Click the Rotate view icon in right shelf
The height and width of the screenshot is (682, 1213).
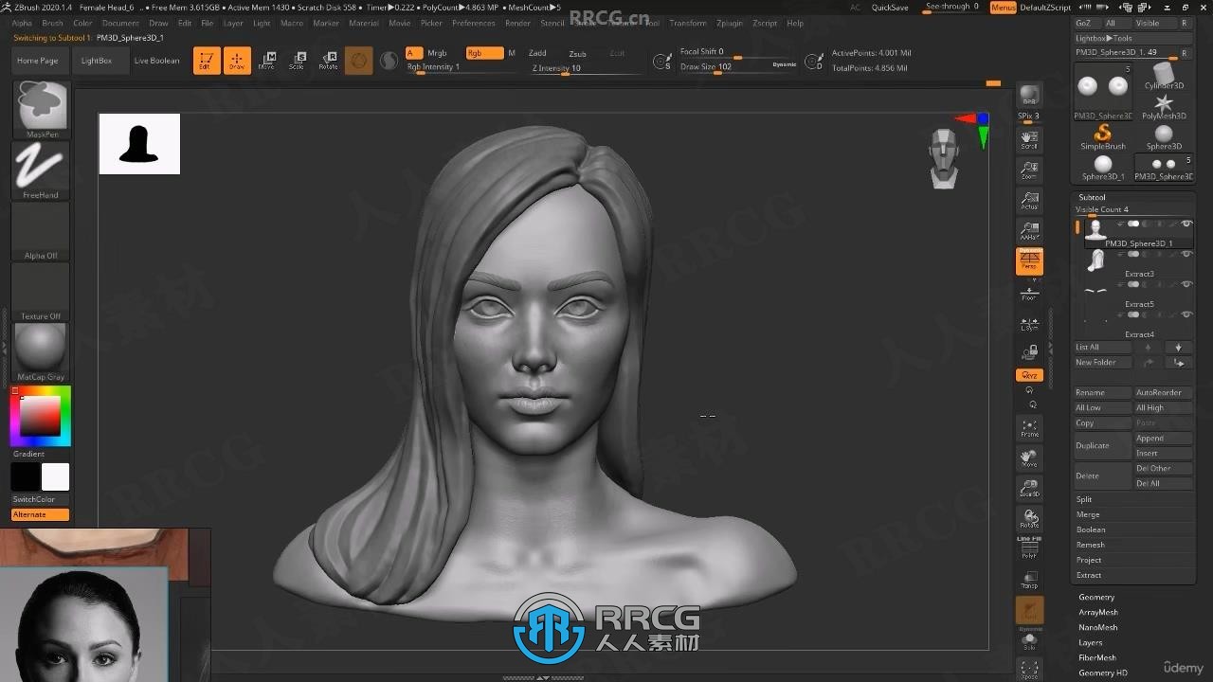coord(1029,519)
